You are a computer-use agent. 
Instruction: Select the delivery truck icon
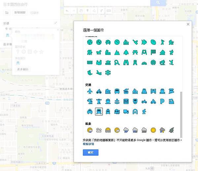pyautogui.click(x=126, y=112)
